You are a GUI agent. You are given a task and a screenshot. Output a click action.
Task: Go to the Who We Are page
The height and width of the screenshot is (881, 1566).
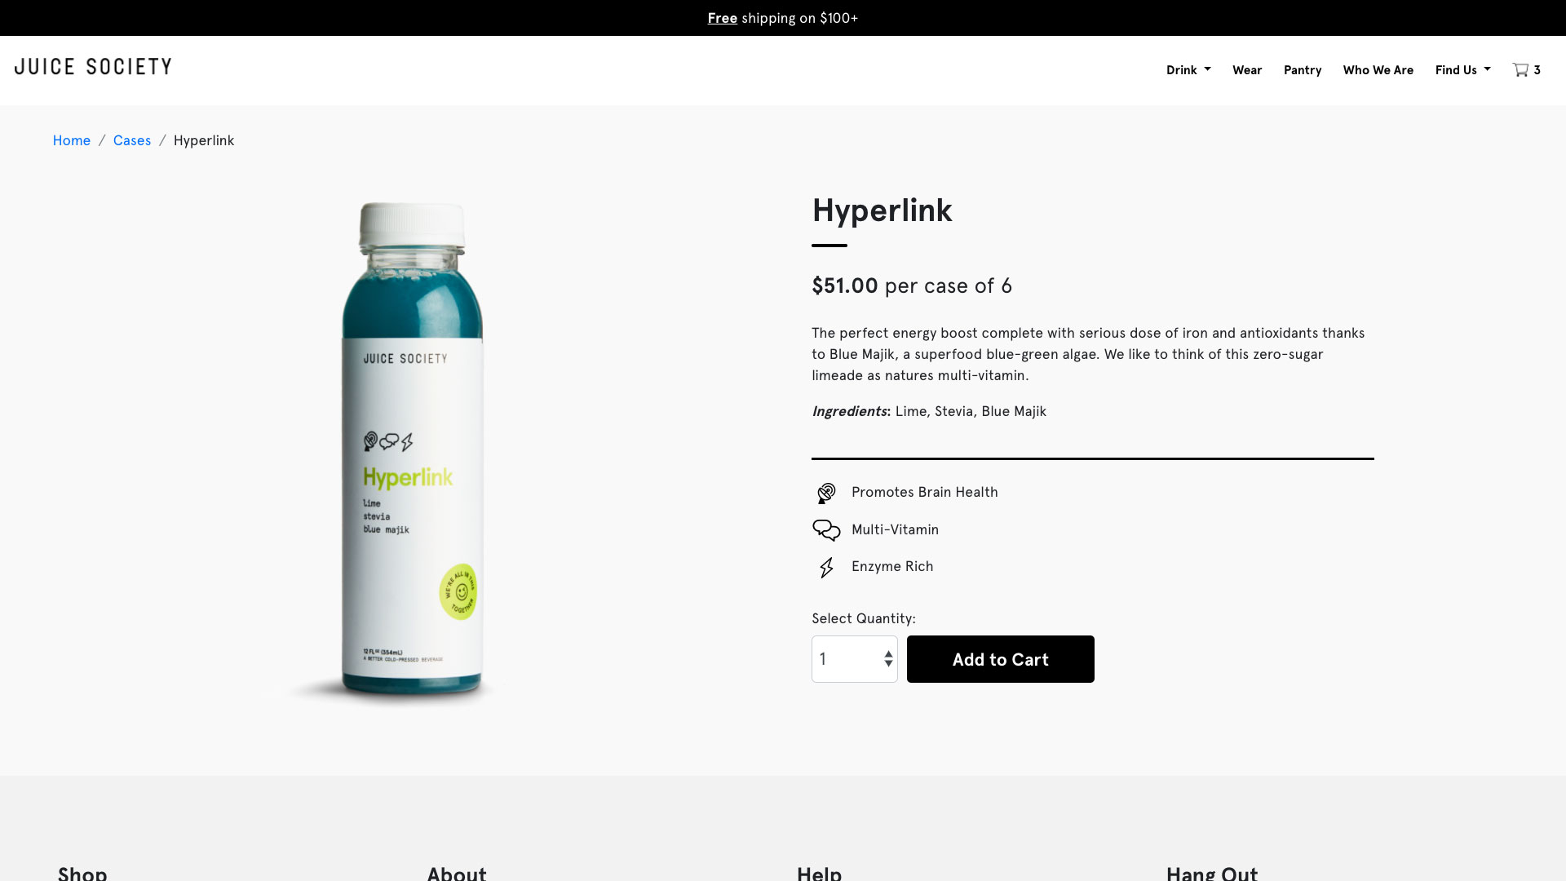1378,70
